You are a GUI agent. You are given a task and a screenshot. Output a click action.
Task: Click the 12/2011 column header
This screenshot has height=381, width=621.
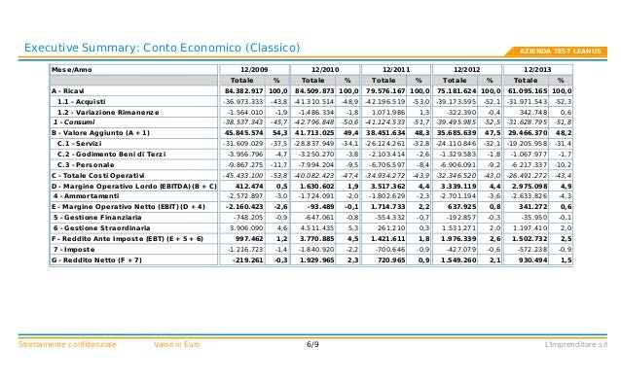click(396, 70)
